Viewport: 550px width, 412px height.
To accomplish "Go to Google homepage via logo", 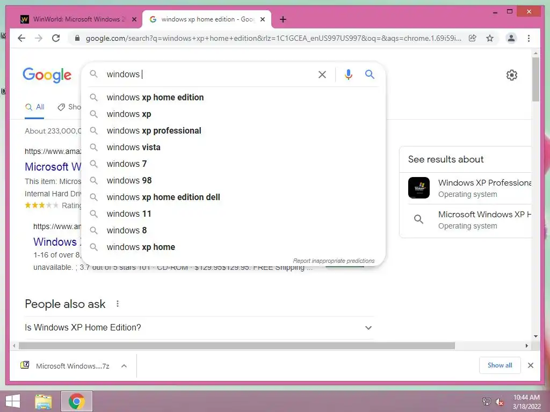I will tap(47, 75).
